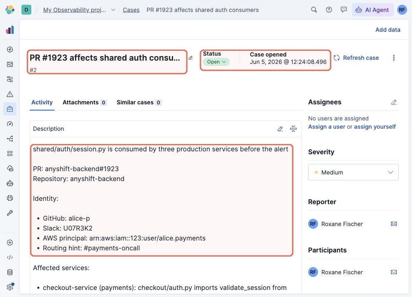Open the Cases breadcrumb link
Image resolution: width=412 pixels, height=297 pixels.
tap(131, 10)
